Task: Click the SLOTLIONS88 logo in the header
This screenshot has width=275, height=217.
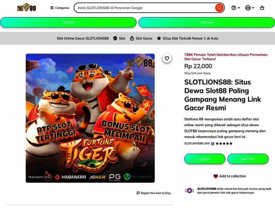Action: [26, 7]
